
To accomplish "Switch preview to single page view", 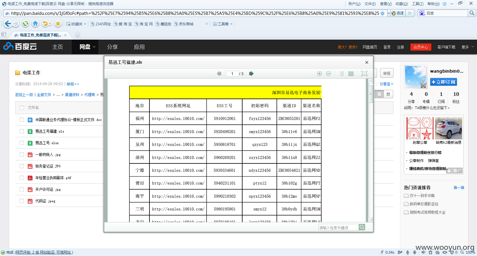I will (342, 74).
